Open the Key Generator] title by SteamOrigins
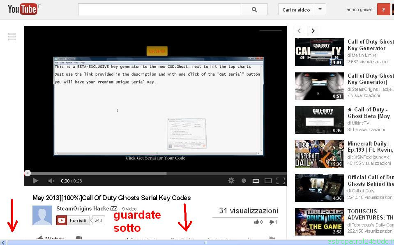394x245 pixels. [371, 79]
